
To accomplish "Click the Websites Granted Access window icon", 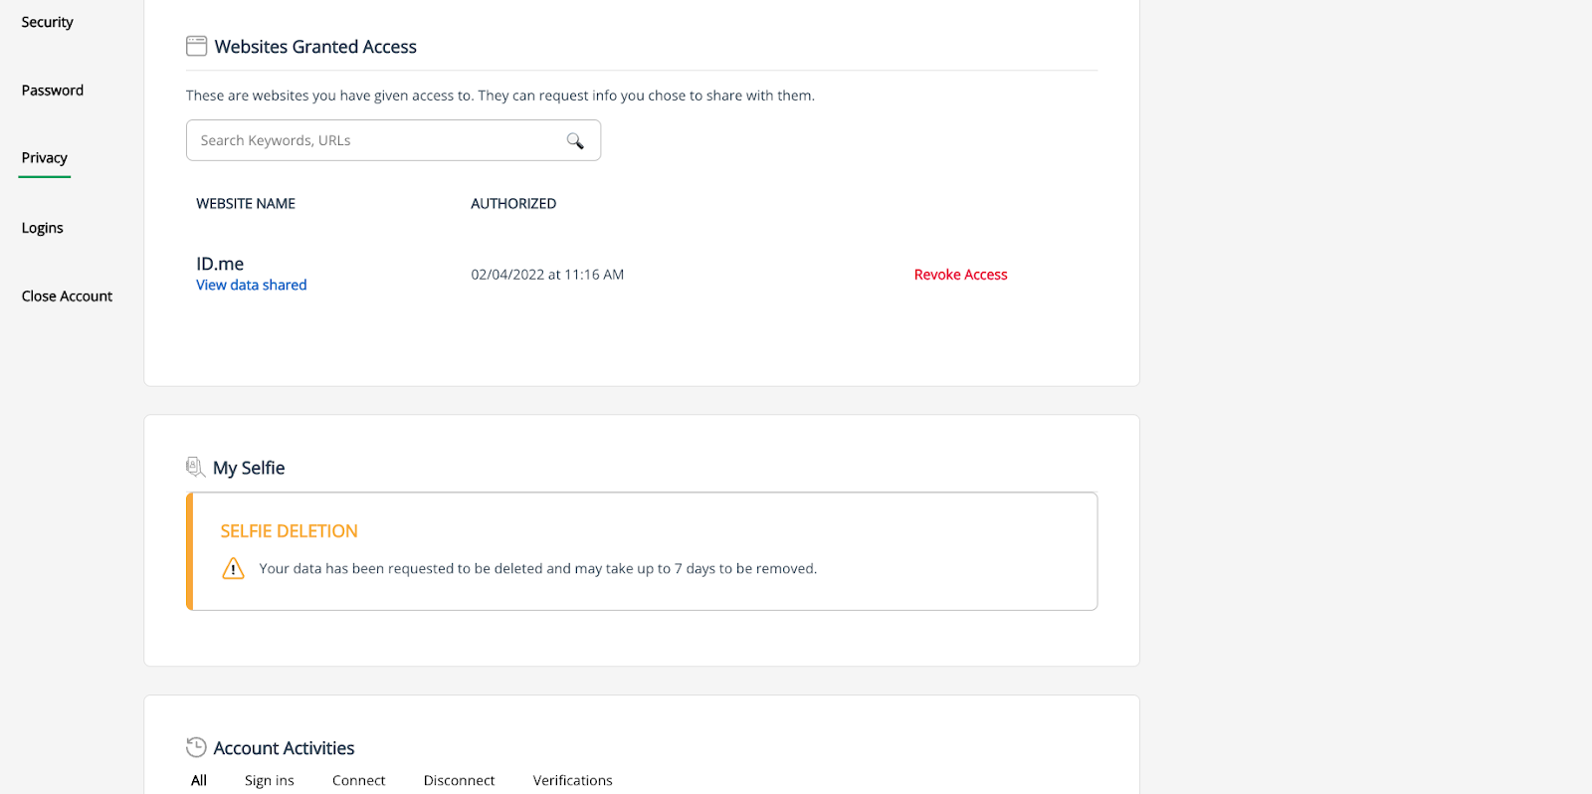I will pos(196,46).
